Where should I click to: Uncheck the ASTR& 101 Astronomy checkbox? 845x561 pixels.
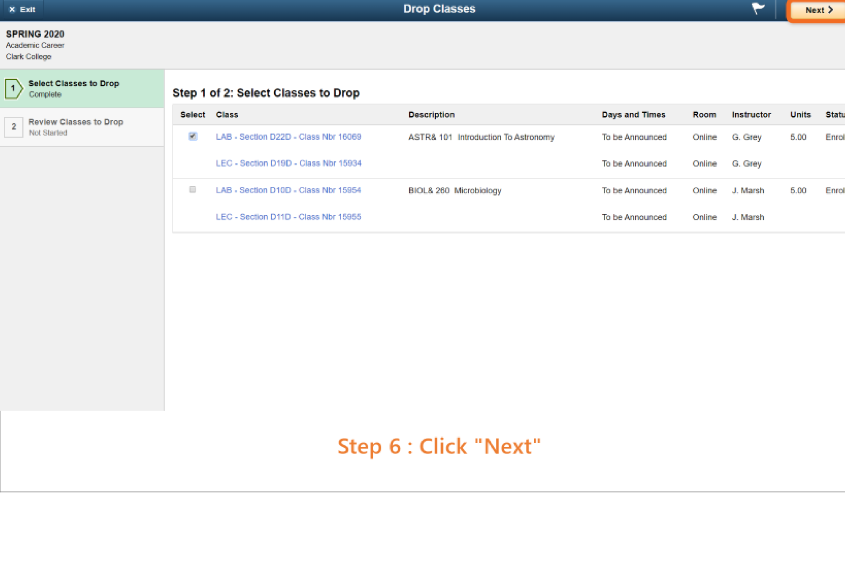point(193,136)
